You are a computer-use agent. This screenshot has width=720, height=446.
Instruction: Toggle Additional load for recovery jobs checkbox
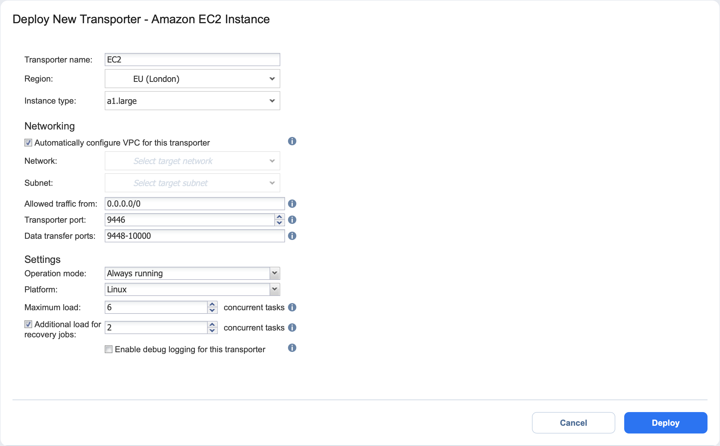coord(28,324)
